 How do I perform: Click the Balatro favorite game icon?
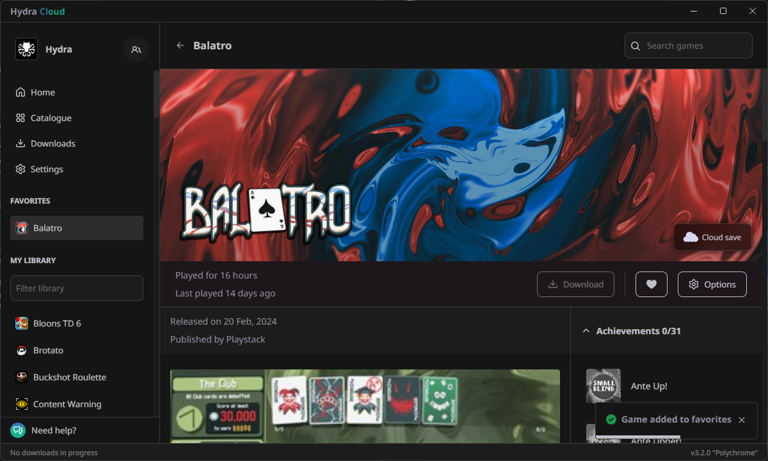click(x=22, y=228)
